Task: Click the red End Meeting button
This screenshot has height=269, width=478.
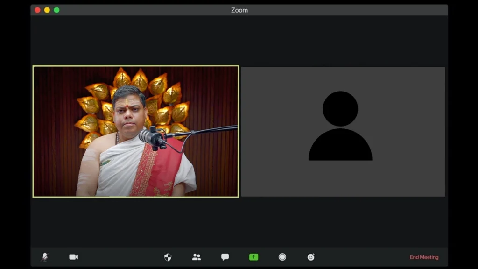Action: pos(424,257)
